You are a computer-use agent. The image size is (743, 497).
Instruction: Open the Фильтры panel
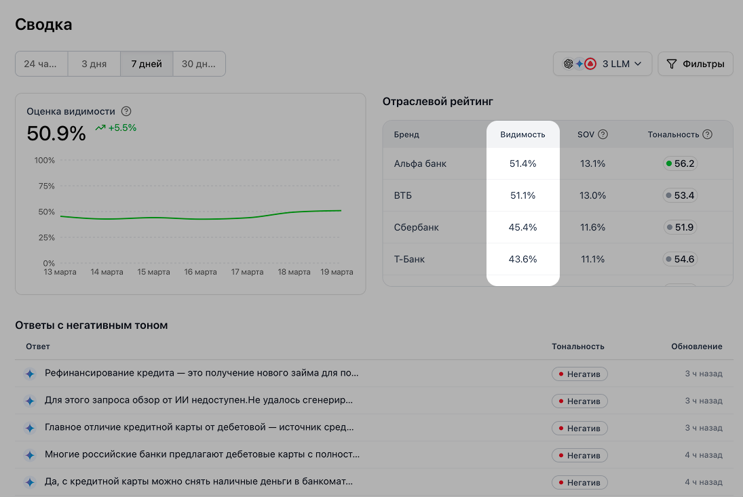[x=696, y=64]
